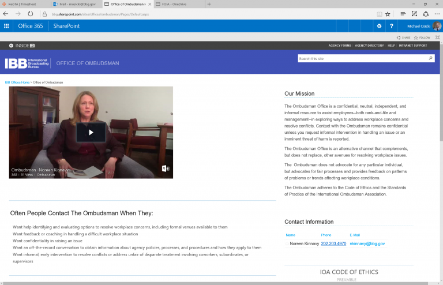Share this SharePoint site
Screen dimensions: 443x285
click(403, 37)
